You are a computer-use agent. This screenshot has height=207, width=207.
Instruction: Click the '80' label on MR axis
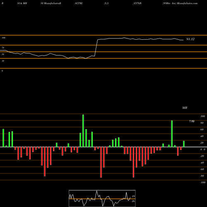coord(202,123)
